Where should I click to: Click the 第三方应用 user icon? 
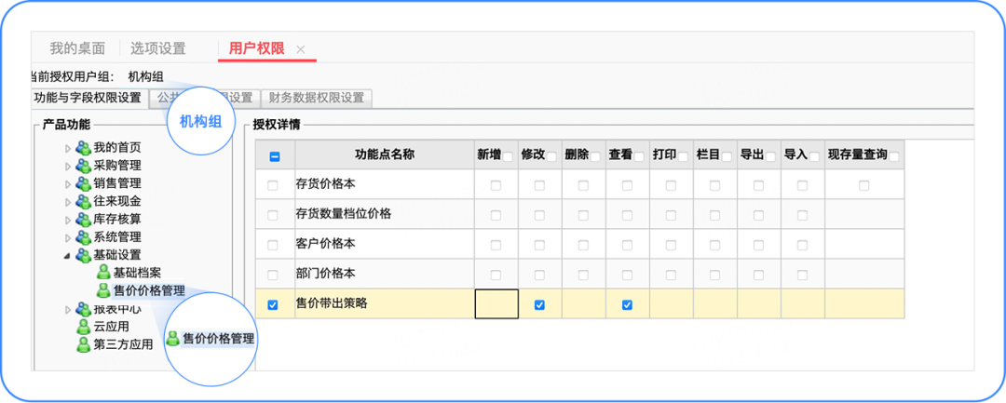pos(84,344)
